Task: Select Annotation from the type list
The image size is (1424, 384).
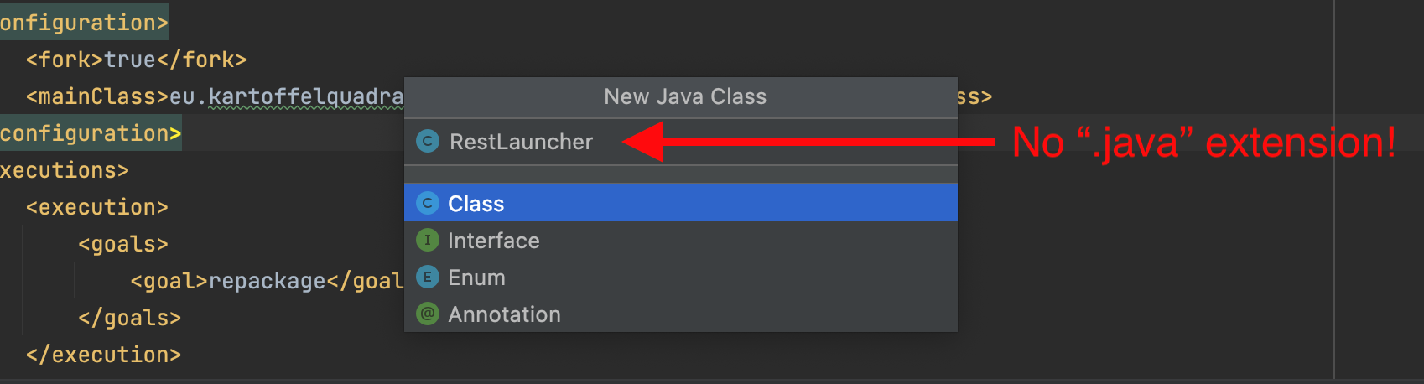Action: click(x=504, y=314)
